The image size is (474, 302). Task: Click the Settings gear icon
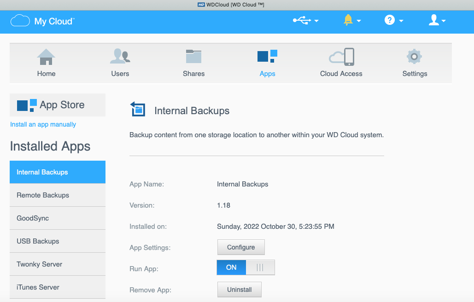coord(414,57)
